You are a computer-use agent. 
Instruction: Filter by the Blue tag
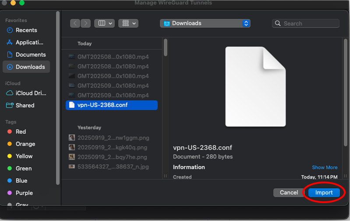point(21,181)
